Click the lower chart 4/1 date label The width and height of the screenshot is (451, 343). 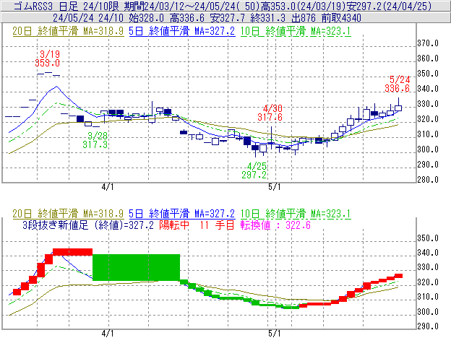108,334
